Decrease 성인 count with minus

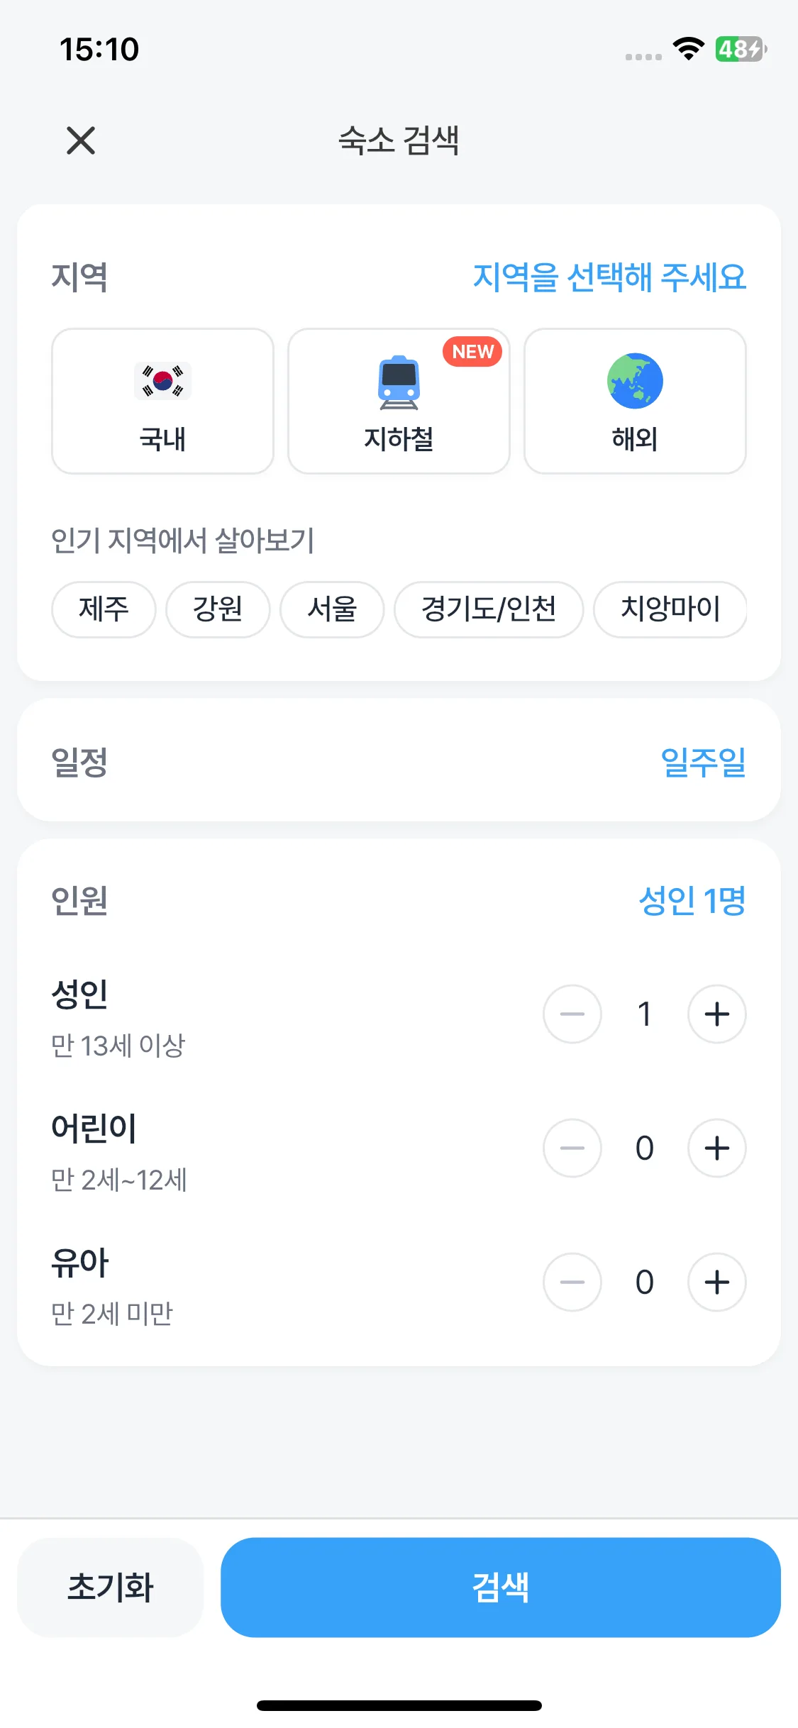[572, 1014]
